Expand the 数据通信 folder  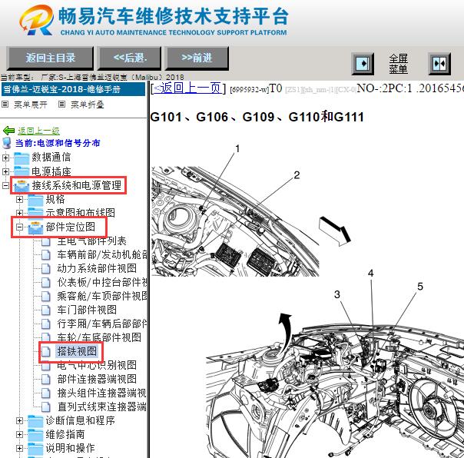(x=5, y=158)
